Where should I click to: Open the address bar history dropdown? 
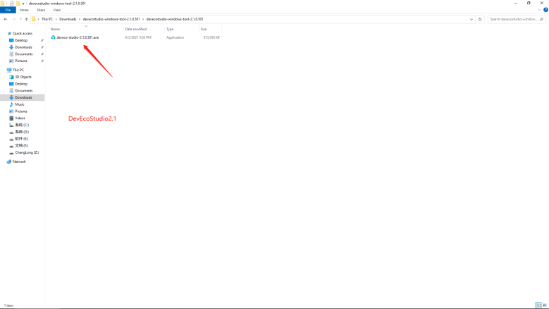(472, 19)
